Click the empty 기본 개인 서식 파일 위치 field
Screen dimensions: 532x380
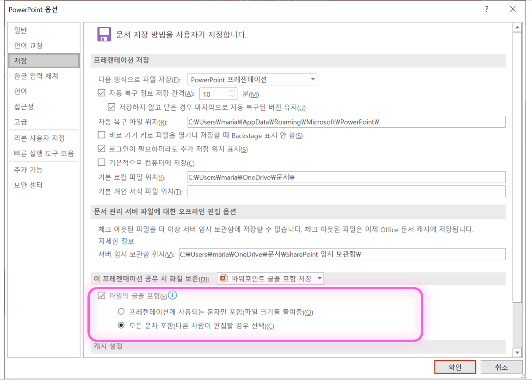pos(346,191)
